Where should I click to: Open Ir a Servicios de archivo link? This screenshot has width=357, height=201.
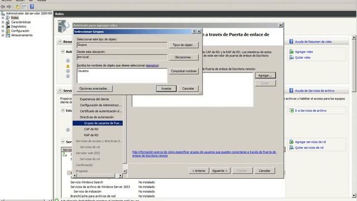point(311,111)
